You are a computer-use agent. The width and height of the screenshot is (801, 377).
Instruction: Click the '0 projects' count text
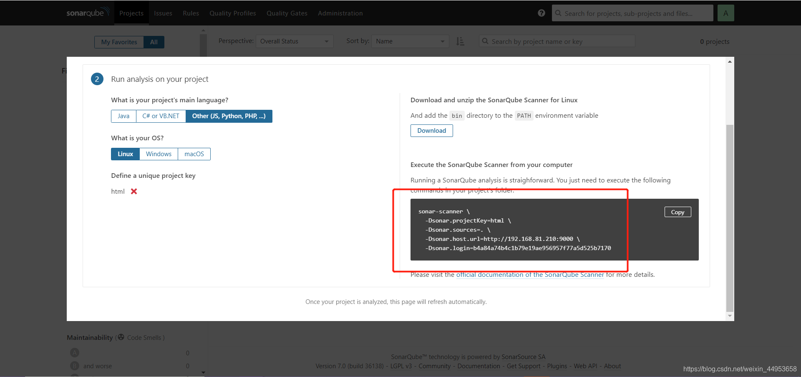click(715, 42)
